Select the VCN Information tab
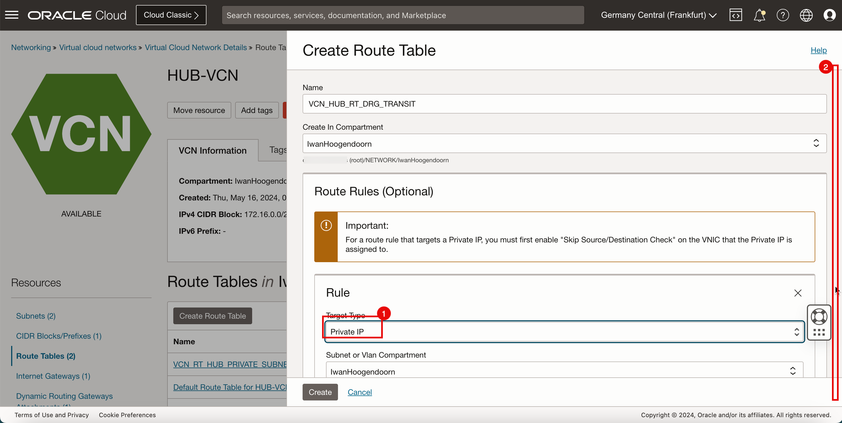 click(212, 150)
